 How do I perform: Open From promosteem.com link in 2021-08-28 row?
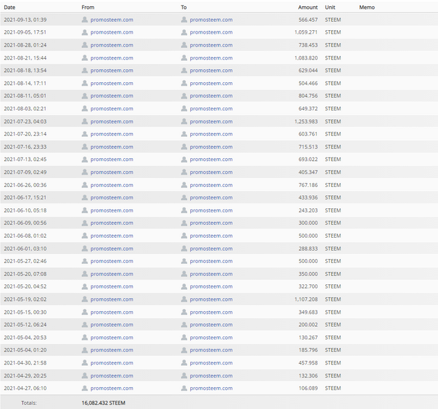tap(112, 45)
